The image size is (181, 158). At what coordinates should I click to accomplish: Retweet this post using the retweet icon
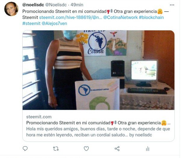point(56,149)
